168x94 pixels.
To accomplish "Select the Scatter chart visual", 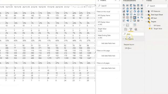I will coord(131,11).
